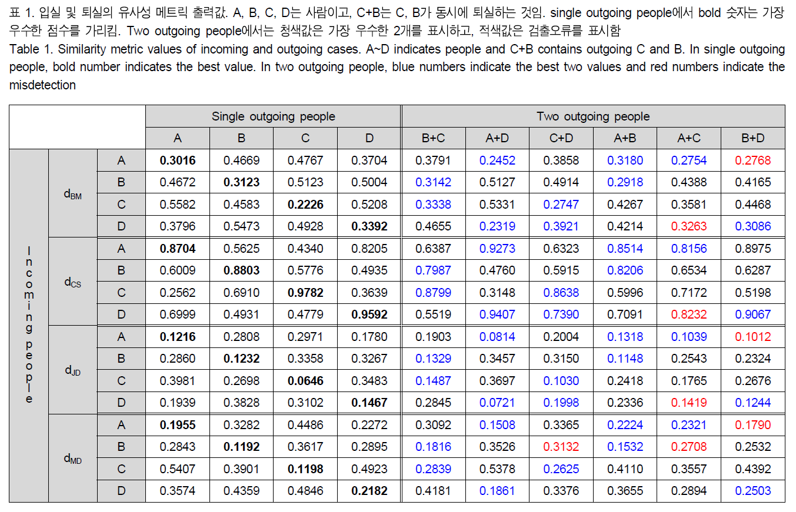This screenshot has height=512, width=796.
Task: Click the value 0.5378
Action: point(497,469)
